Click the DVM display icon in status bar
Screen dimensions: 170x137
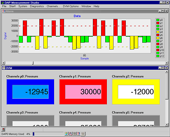coord(83,134)
